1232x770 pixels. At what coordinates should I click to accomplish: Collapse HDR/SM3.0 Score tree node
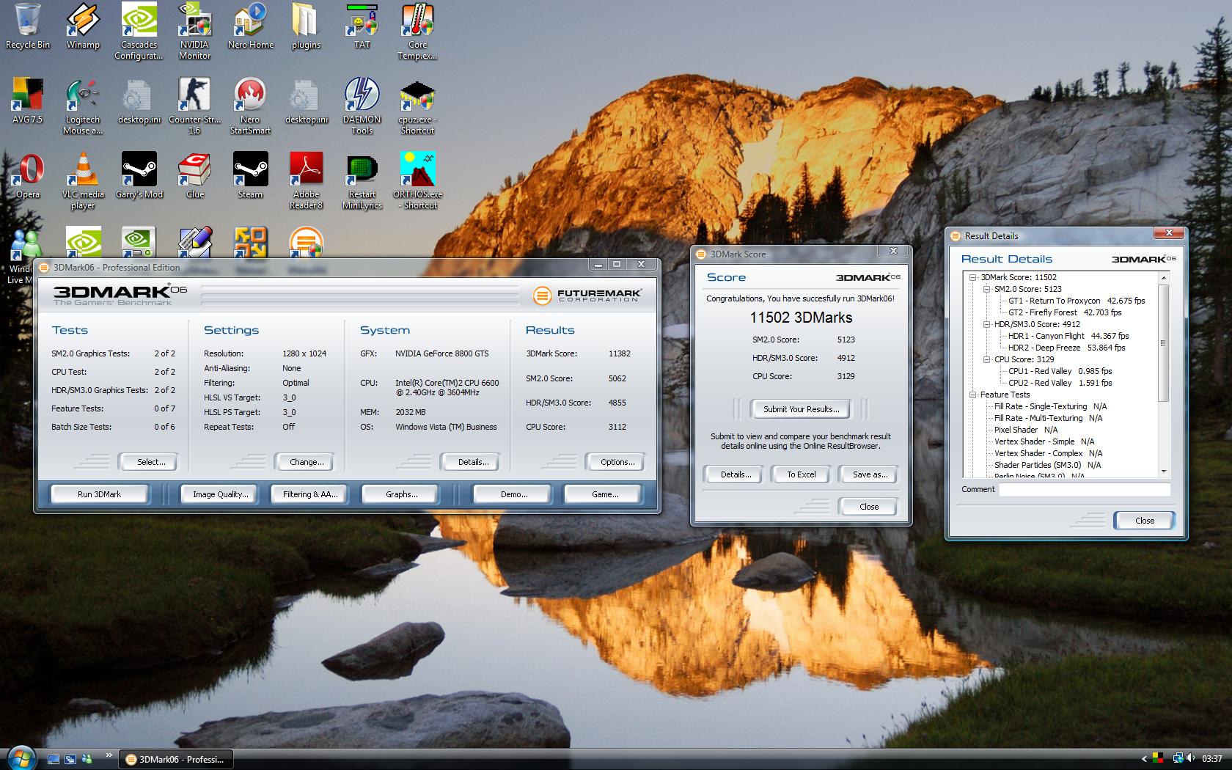987,324
